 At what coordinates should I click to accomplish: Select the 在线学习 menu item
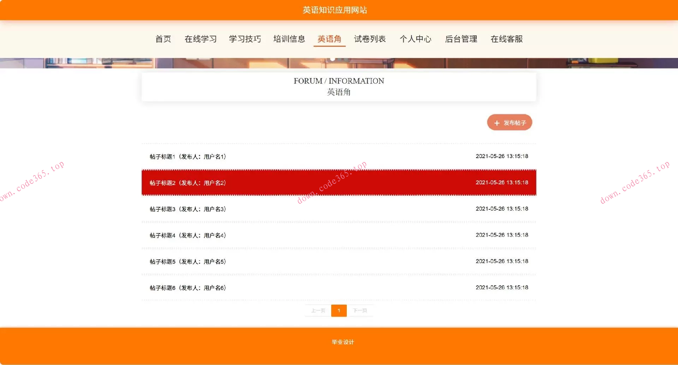[201, 39]
